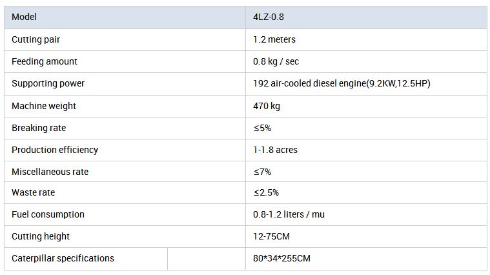
Task: Select the ≤2.5% waste rate value
Action: [x=266, y=192]
